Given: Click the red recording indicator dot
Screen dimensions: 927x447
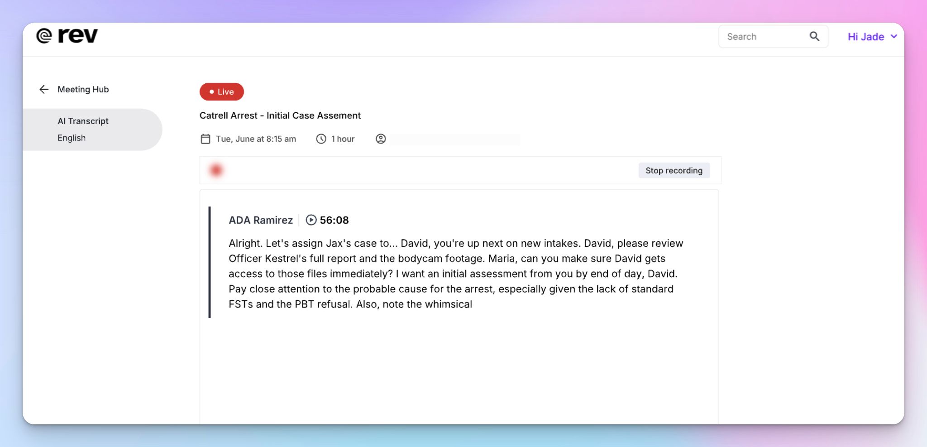Looking at the screenshot, I should tap(216, 170).
